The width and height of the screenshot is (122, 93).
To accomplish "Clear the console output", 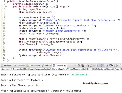I will click(x=88, y=66).
